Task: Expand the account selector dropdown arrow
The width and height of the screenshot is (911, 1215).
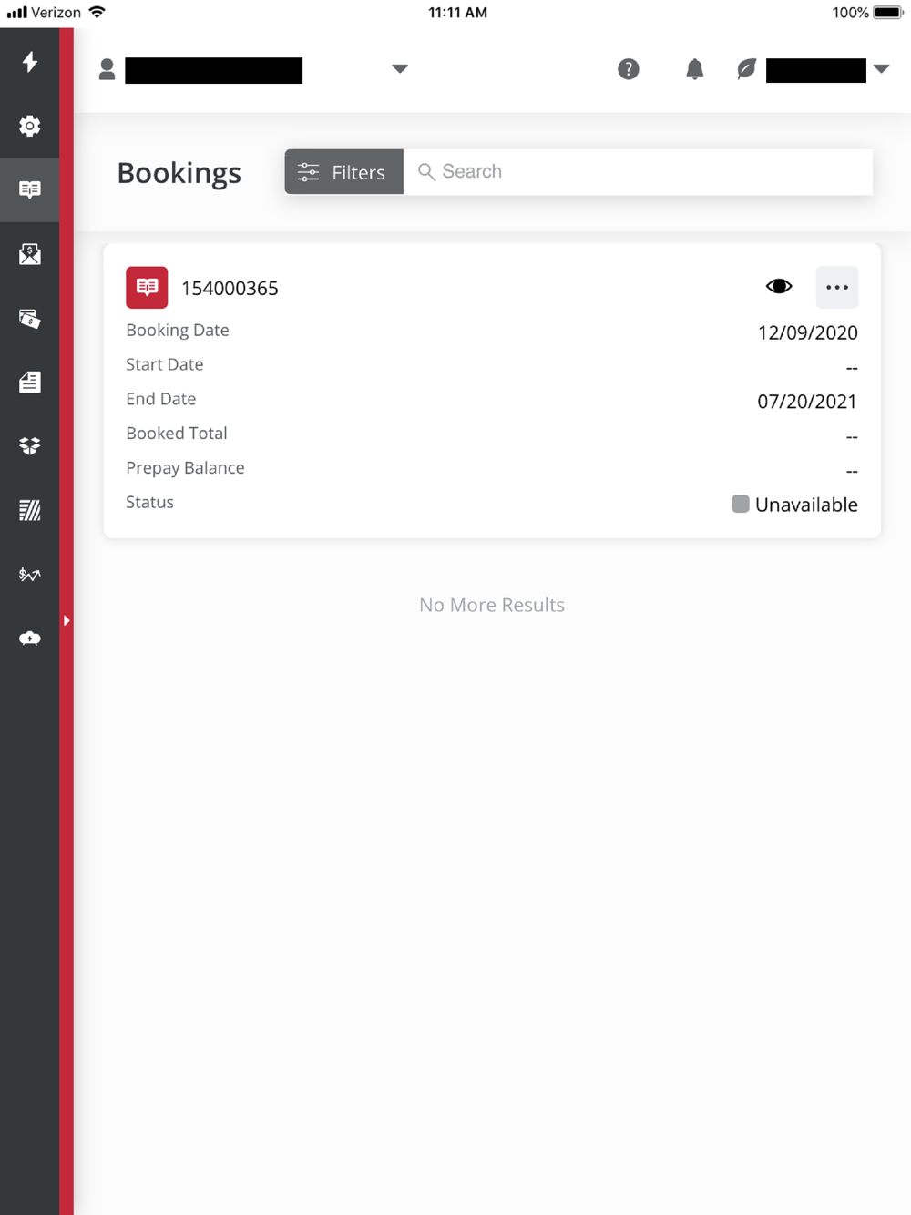Action: point(399,69)
